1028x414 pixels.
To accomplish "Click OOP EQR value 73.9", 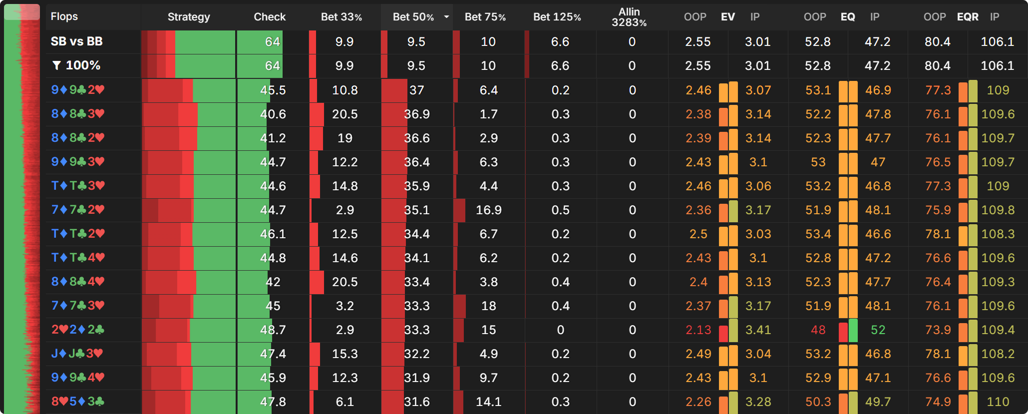I will pos(938,330).
